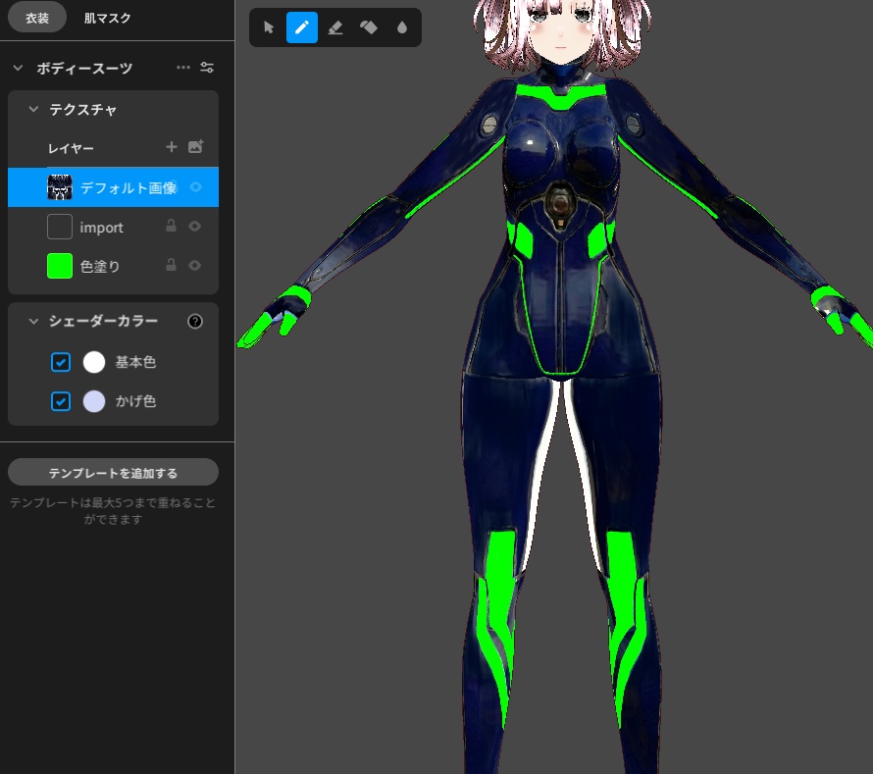Click the 基本色 label text
The image size is (873, 774).
pos(135,362)
